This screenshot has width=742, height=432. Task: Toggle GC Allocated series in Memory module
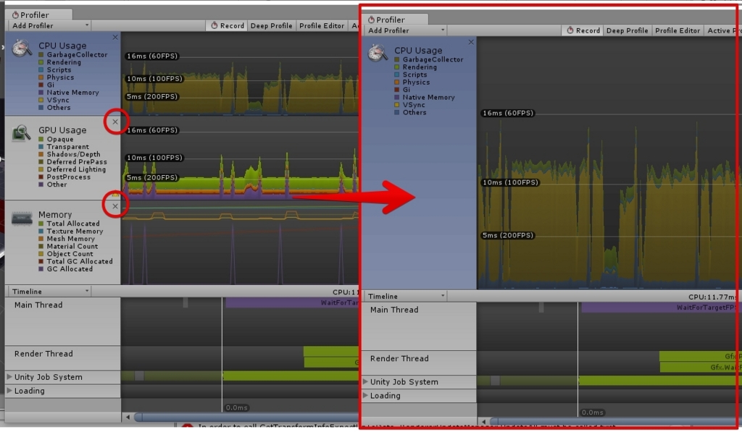41,269
